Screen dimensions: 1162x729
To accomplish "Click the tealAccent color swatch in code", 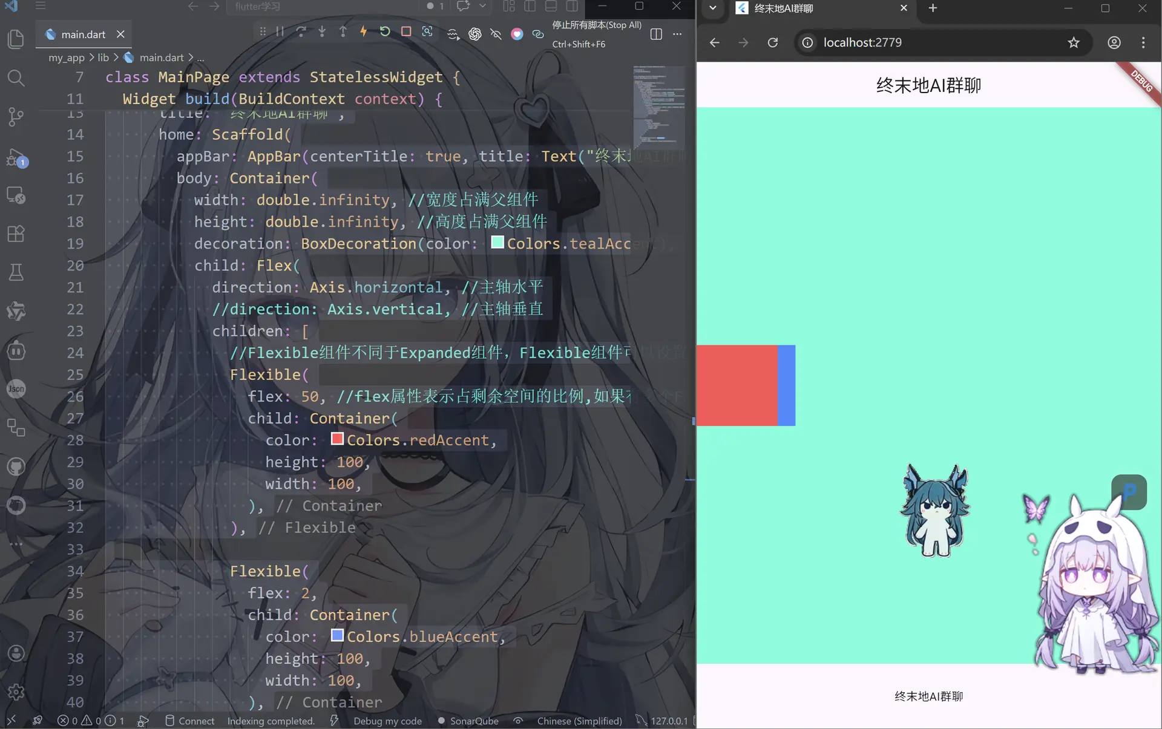I will [497, 242].
